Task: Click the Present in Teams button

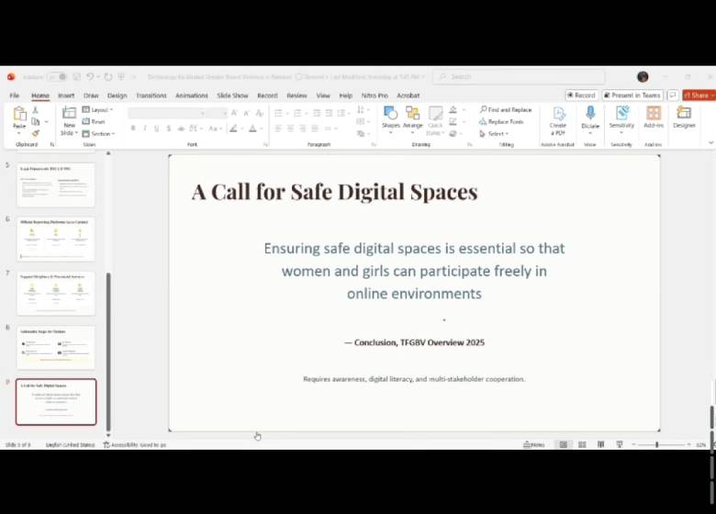Action: click(x=632, y=95)
